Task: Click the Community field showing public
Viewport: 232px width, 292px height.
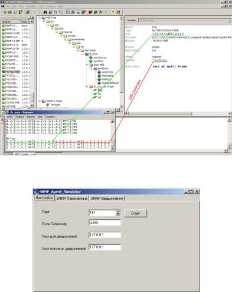Action: (x=104, y=223)
